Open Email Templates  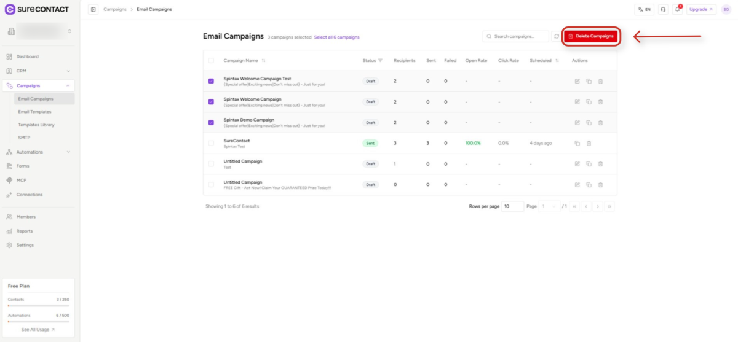(x=35, y=112)
